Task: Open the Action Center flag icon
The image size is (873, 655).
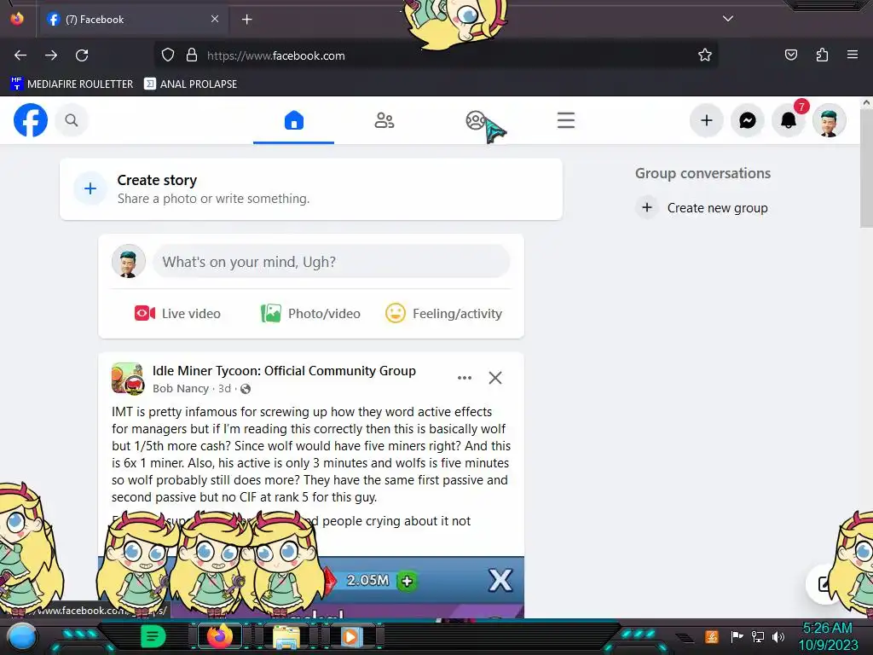Action: pos(737,636)
